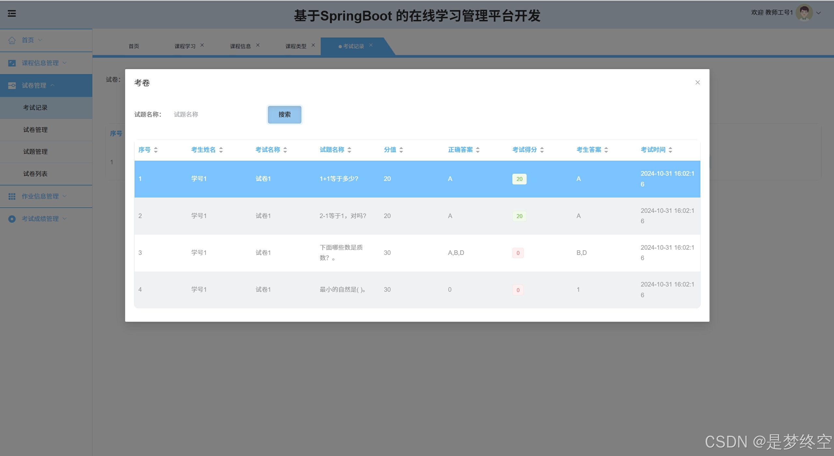Viewport: 834px width, 456px height.
Task: Click the 课程信息管理 sidebar icon
Action: pos(12,63)
